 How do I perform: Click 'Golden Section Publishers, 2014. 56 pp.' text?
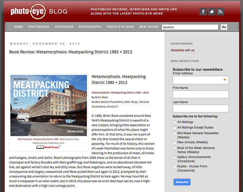(111, 102)
